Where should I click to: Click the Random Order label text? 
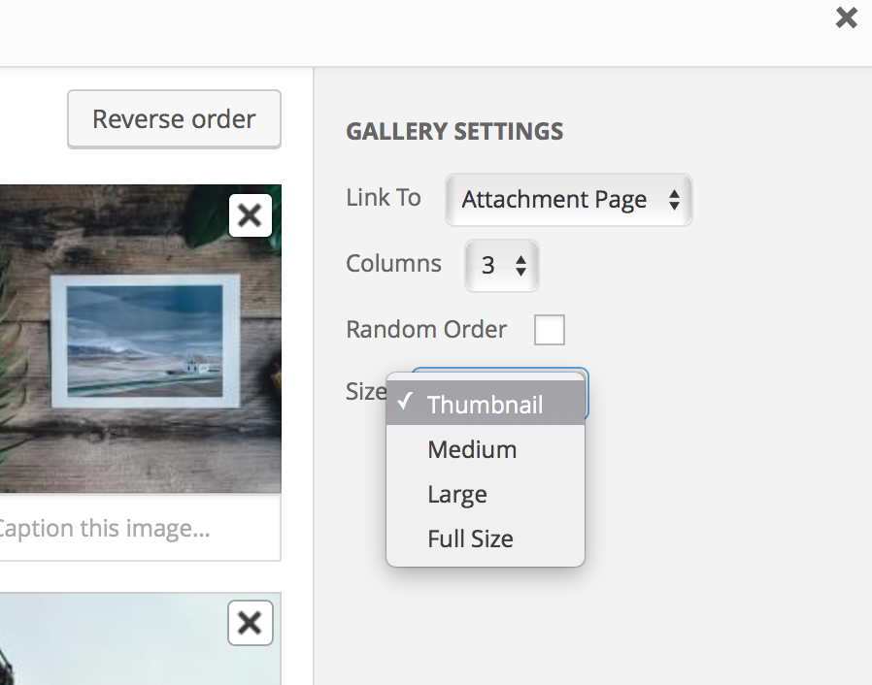click(x=425, y=330)
